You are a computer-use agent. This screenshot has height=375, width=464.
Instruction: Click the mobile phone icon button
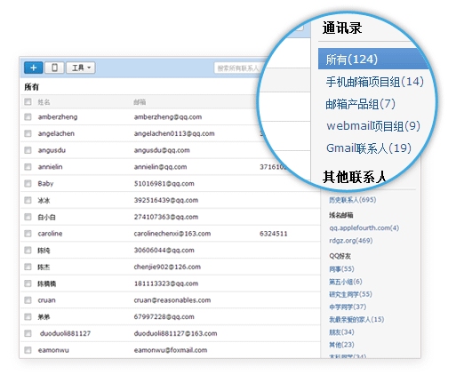[x=54, y=68]
